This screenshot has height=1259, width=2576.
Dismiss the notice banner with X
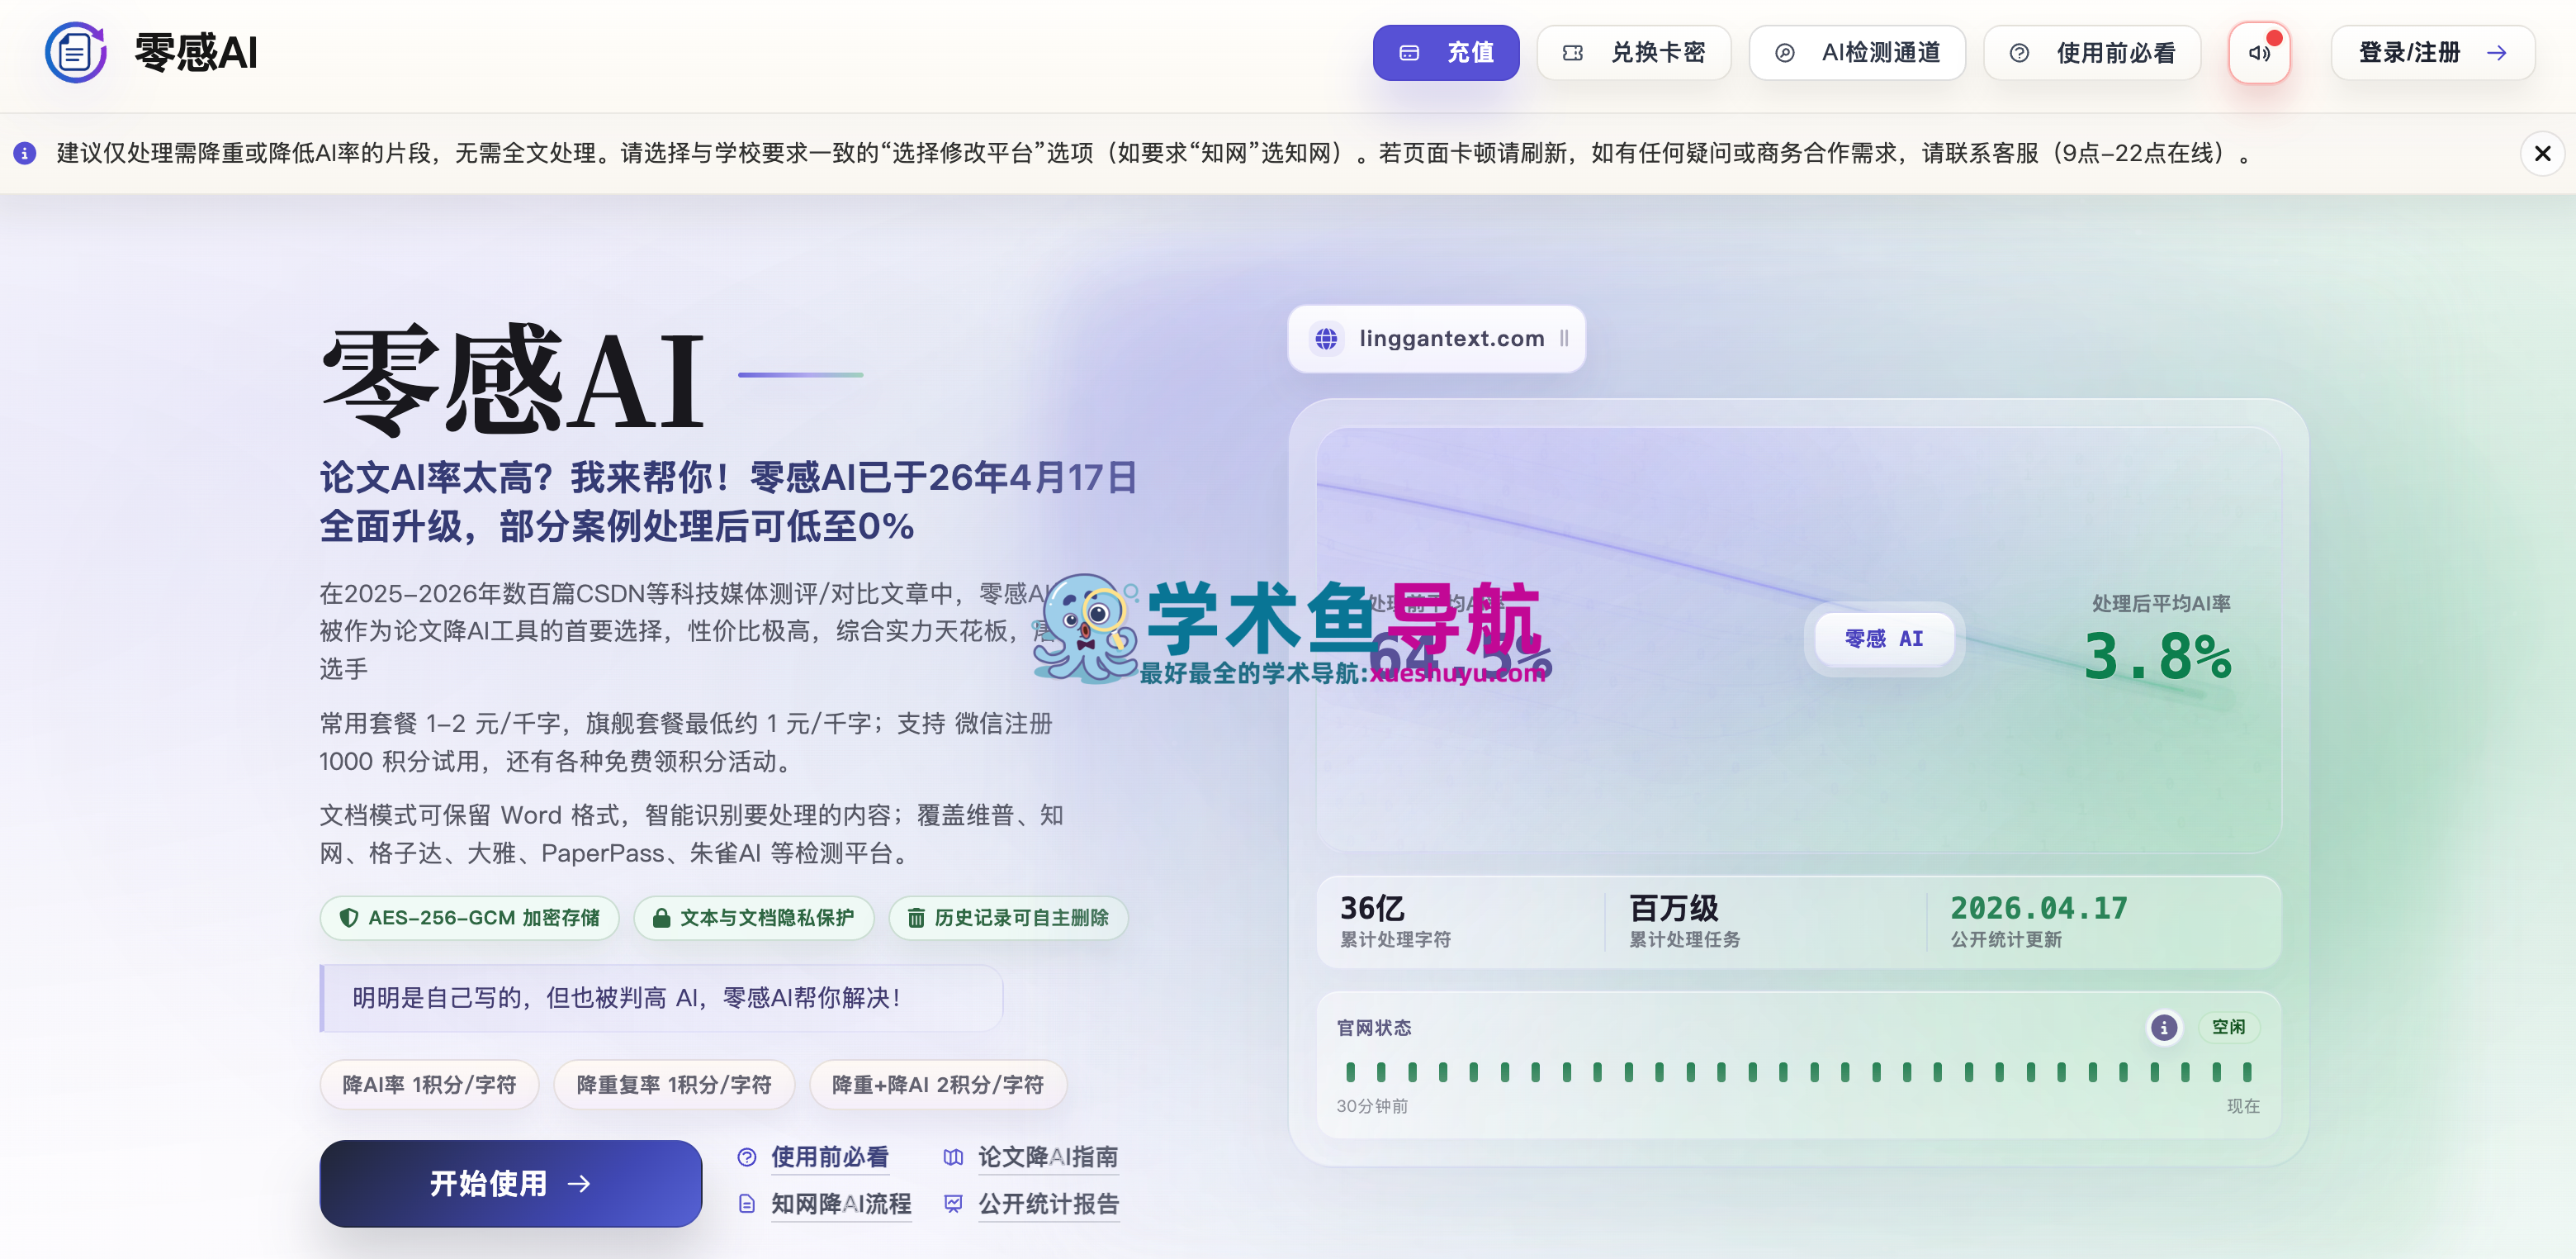point(2542,153)
